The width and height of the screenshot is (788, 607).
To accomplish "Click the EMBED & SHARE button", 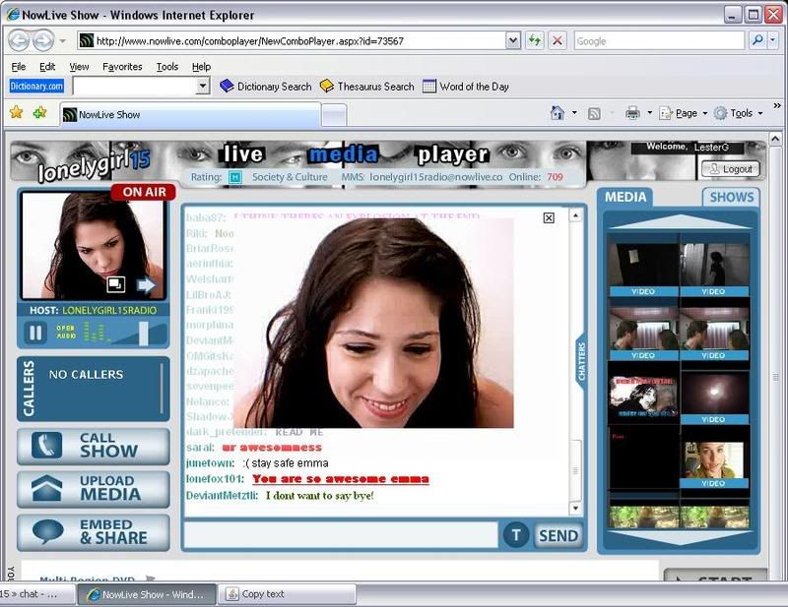I will pyautogui.click(x=94, y=531).
